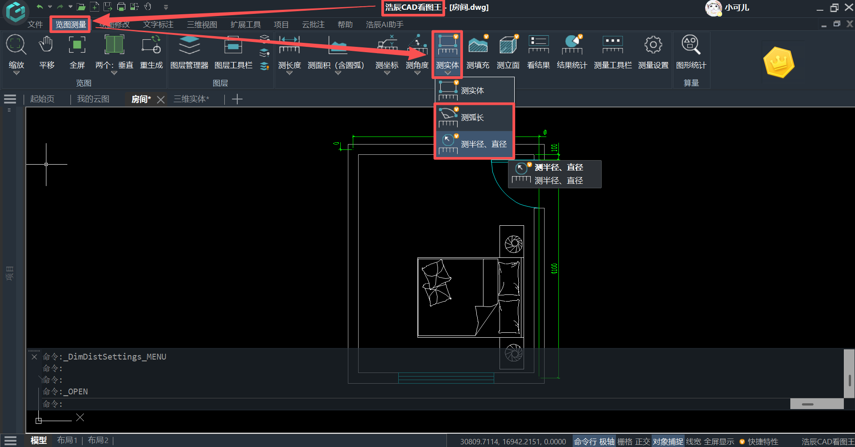
Task: Open 看结果 view results
Action: pyautogui.click(x=538, y=51)
